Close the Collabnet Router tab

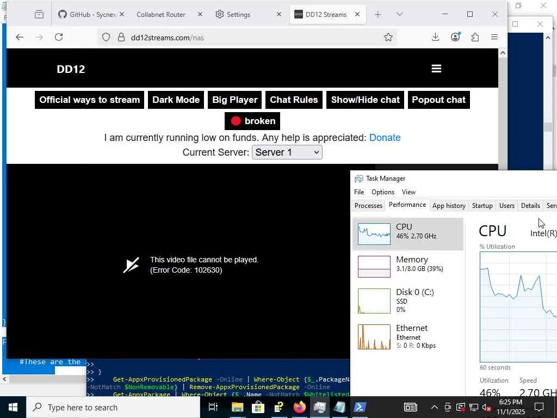pos(200,15)
